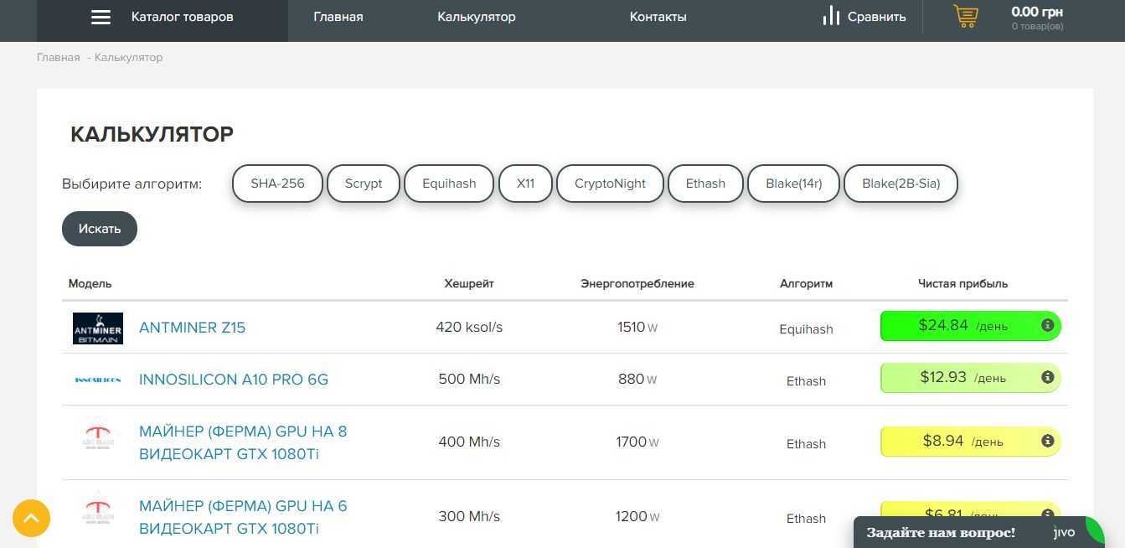Open the 6-card GTX 1080Ti miner thumbnail
This screenshot has width=1125, height=548.
pyautogui.click(x=98, y=509)
